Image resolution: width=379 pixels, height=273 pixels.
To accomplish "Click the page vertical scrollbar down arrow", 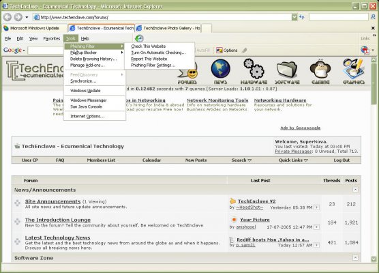I will coord(374,259).
